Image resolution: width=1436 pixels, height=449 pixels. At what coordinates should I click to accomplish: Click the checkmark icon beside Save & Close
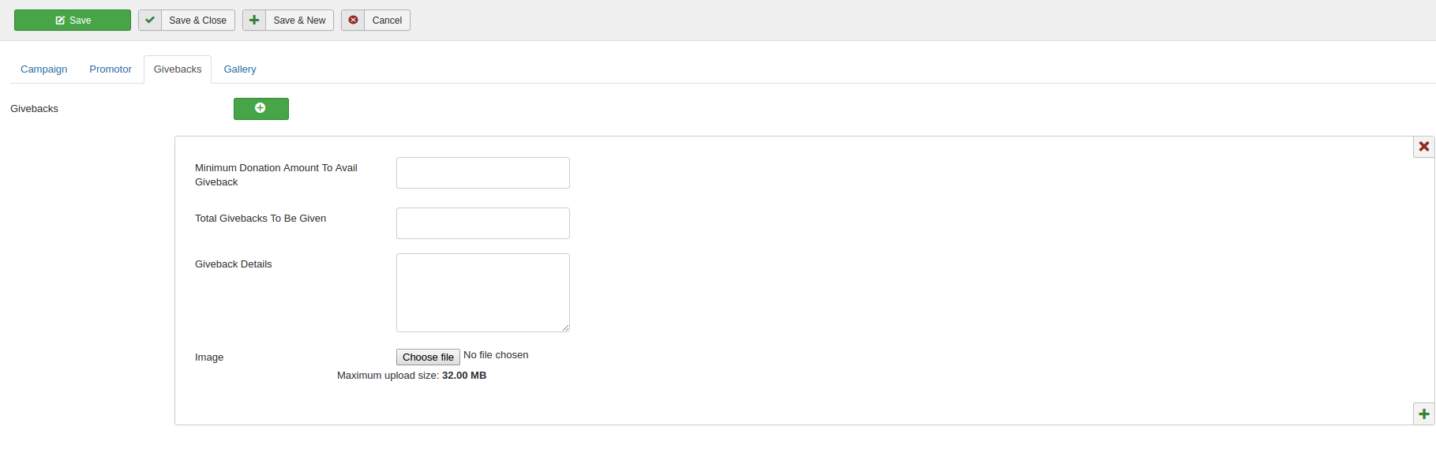(150, 21)
